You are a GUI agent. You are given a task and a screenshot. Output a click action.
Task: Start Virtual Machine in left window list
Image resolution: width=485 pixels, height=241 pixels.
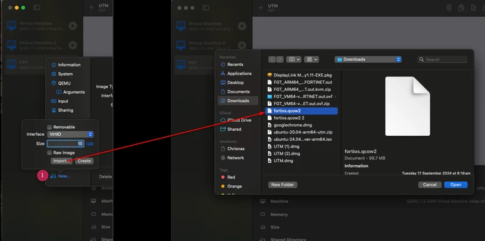[73, 26]
